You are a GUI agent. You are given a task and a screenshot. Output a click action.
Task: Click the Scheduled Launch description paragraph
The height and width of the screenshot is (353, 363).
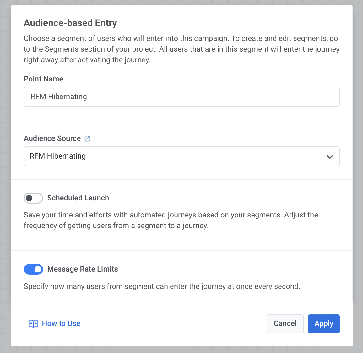point(171,220)
